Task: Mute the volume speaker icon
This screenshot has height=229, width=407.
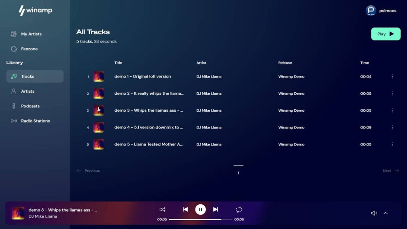Action: 374,213
